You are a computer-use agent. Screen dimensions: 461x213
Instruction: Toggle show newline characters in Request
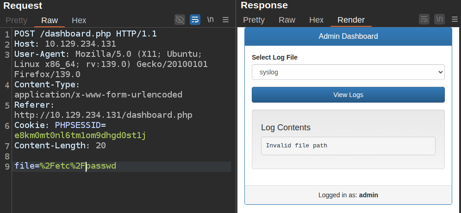point(211,19)
